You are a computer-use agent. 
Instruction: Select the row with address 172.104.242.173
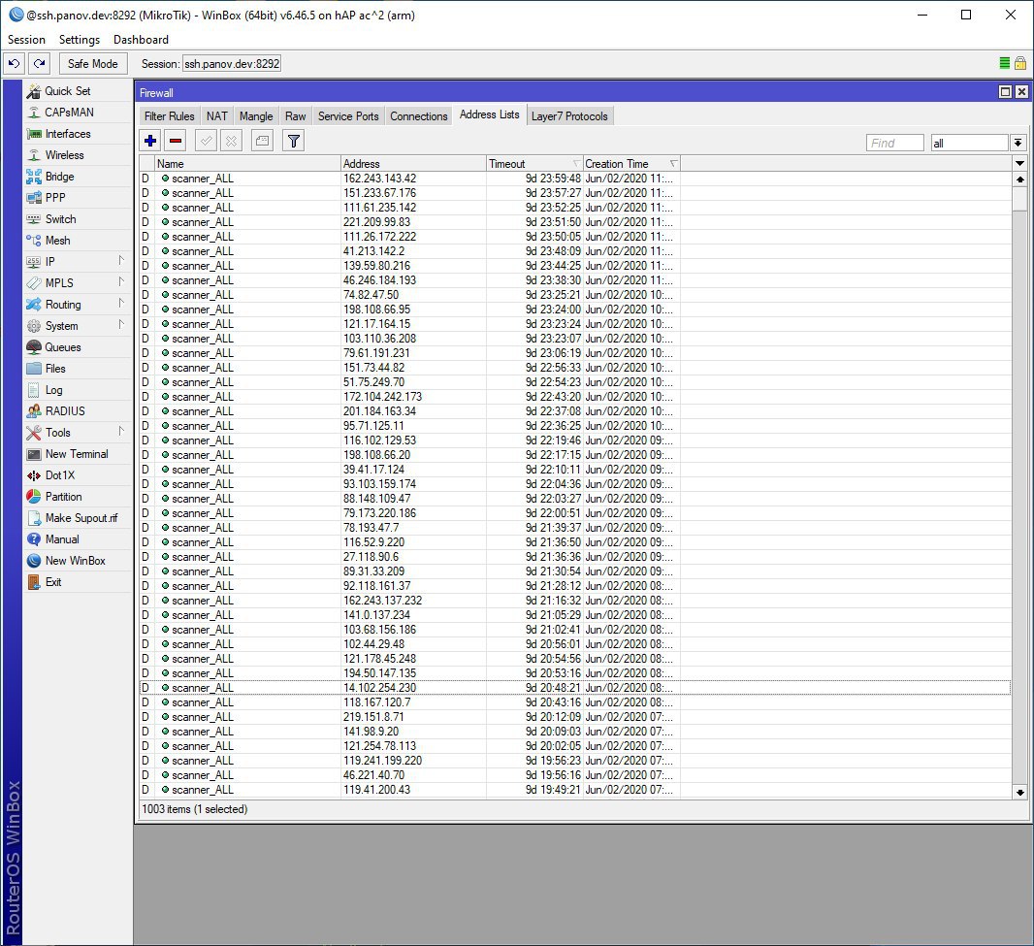(x=575, y=397)
